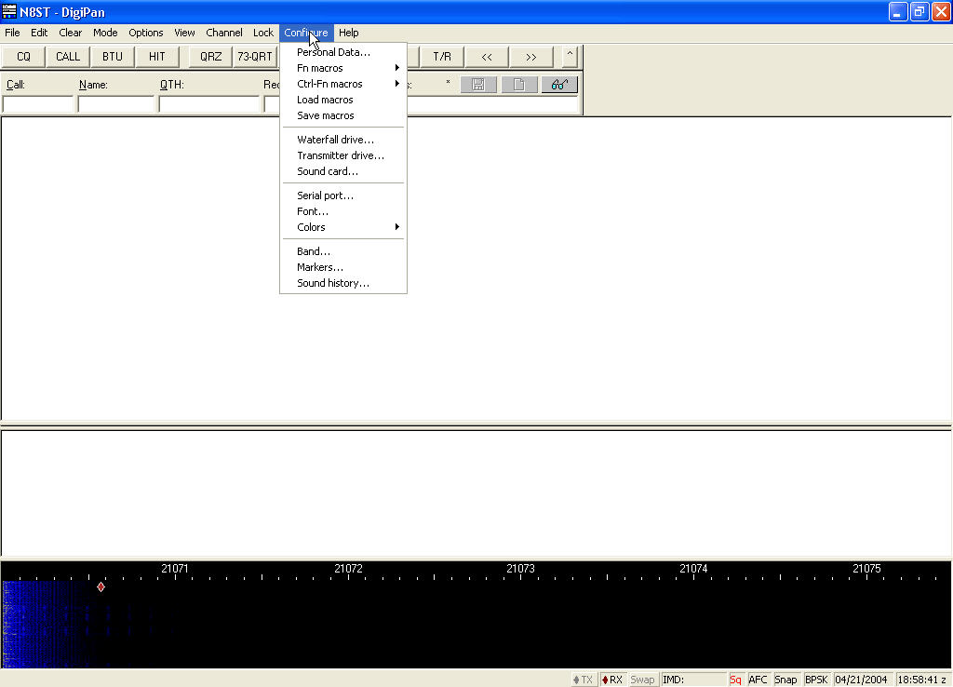Viewport: 953px width, 687px height.
Task: Open the Font dialog
Action: (343, 211)
